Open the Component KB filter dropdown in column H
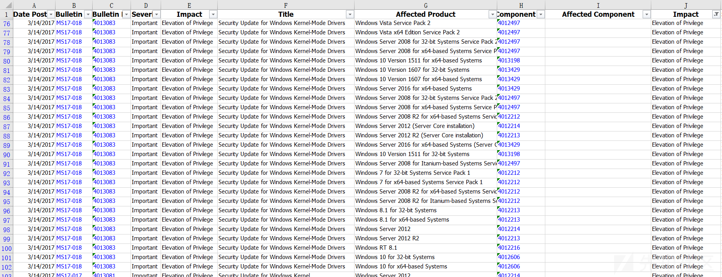The height and width of the screenshot is (277, 722). pyautogui.click(x=541, y=14)
